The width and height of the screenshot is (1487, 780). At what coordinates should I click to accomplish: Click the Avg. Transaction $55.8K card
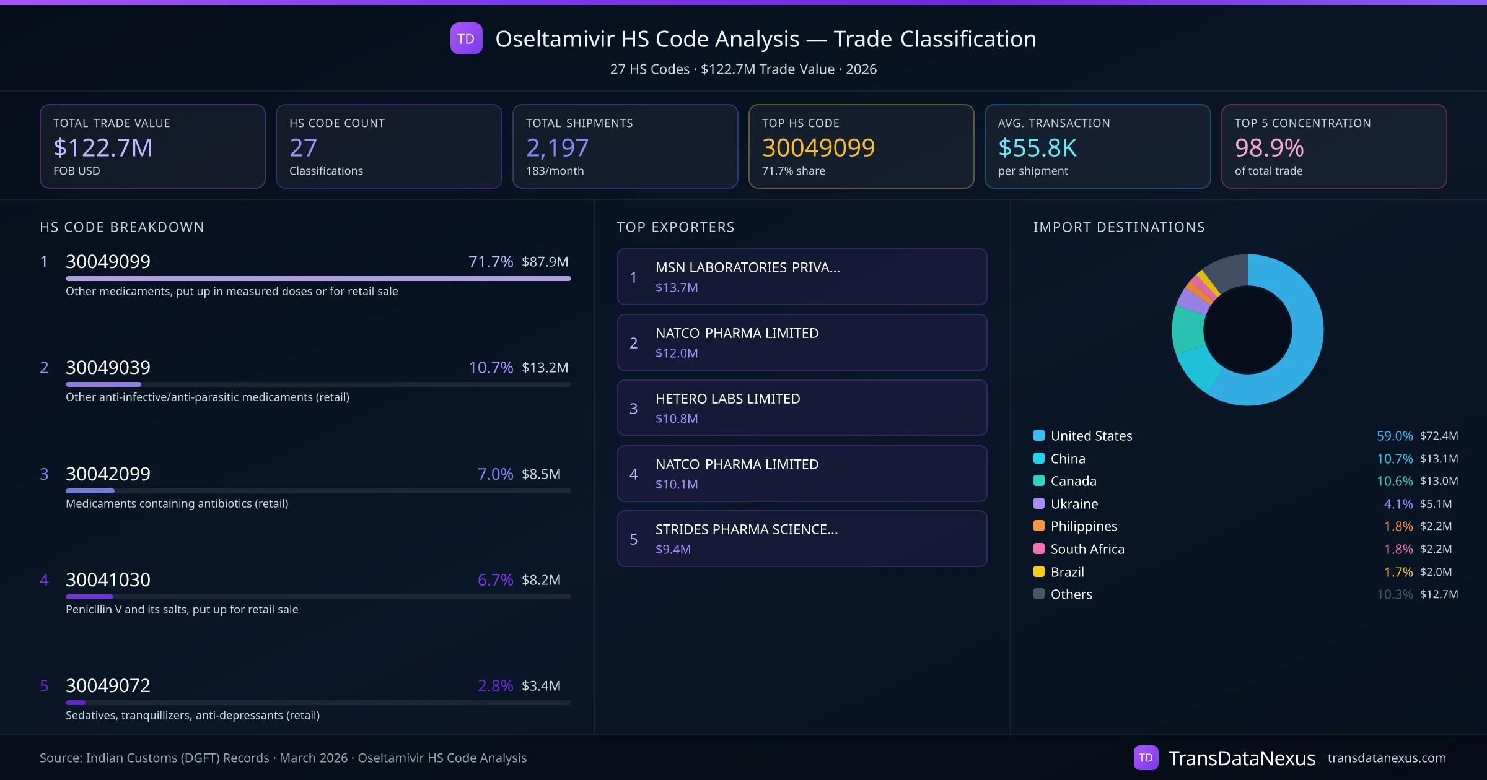coord(1097,146)
